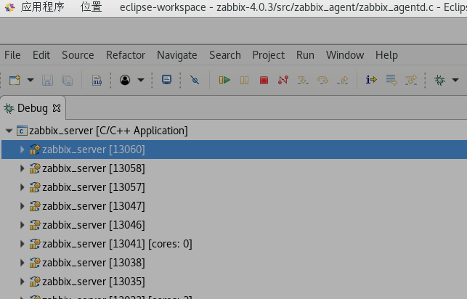Select zabbix_server [13060] row
467x299 pixels.
(234, 149)
